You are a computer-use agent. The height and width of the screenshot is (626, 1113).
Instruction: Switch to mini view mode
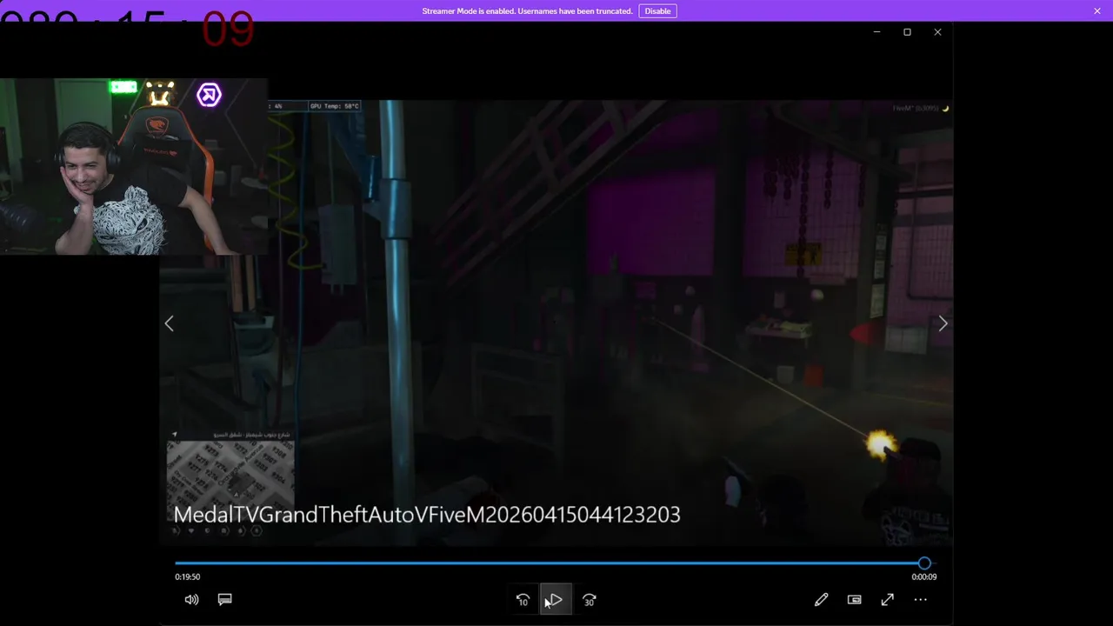pyautogui.click(x=854, y=600)
